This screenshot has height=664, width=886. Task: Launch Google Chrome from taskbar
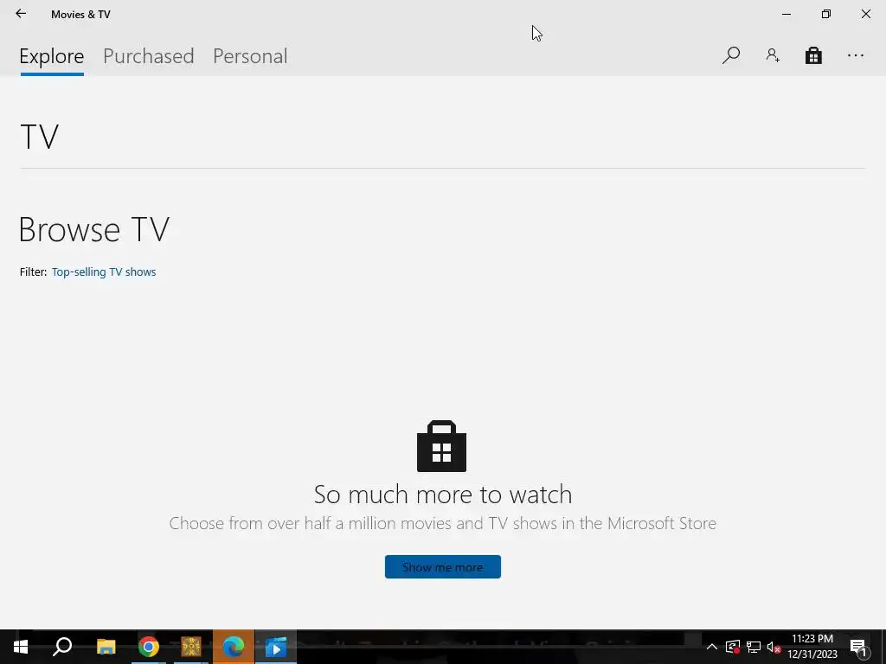pyautogui.click(x=149, y=647)
